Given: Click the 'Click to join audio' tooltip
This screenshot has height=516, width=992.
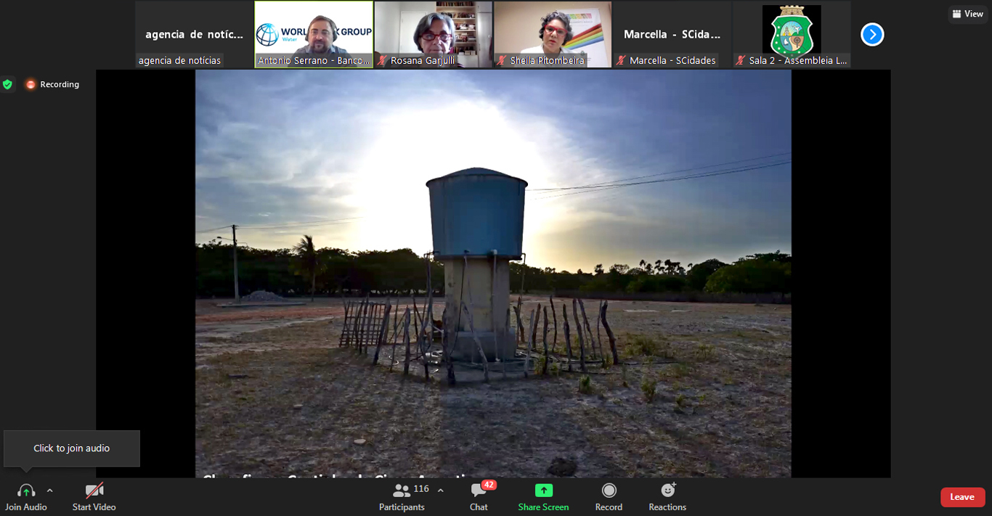Looking at the screenshot, I should (71, 449).
